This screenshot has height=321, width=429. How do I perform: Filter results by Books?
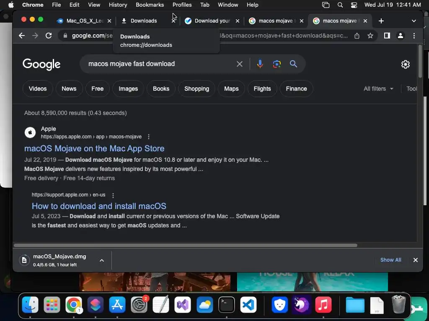point(161,89)
